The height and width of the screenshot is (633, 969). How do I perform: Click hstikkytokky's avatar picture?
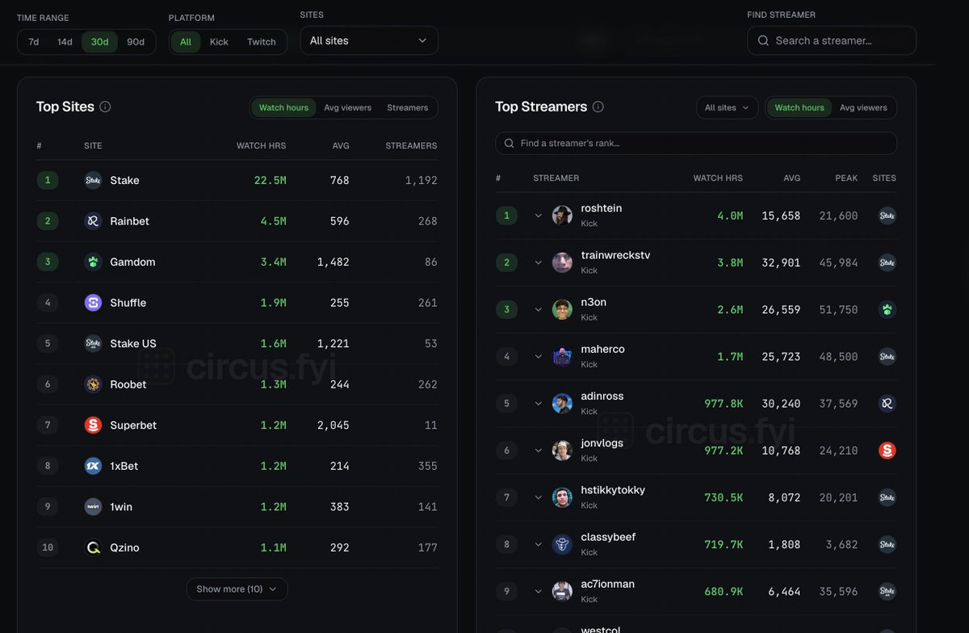click(562, 497)
